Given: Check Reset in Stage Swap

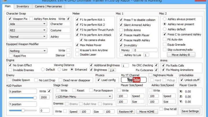Looking at the screenshot, I should (74, 90).
